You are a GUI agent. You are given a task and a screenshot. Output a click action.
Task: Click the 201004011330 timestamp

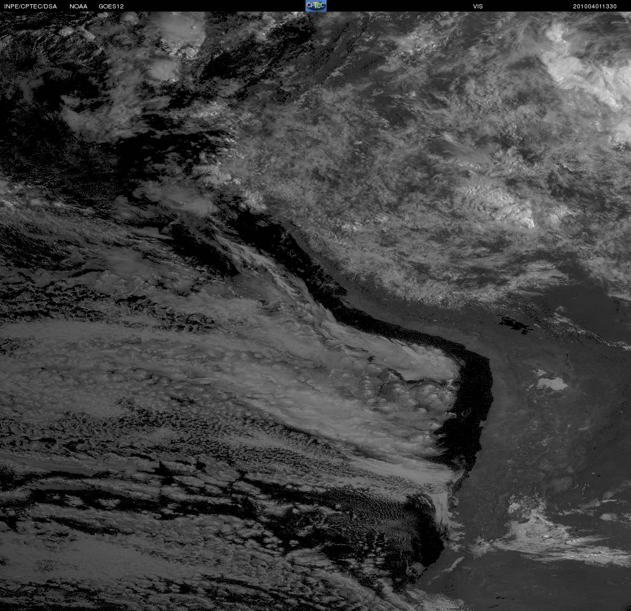595,6
